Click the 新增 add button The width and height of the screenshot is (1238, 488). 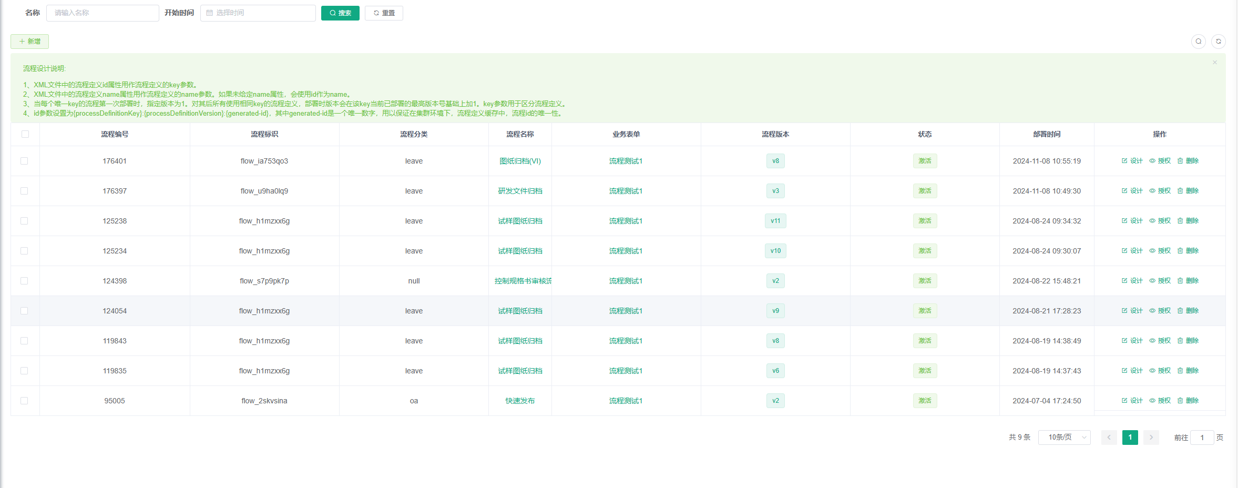pyautogui.click(x=29, y=42)
